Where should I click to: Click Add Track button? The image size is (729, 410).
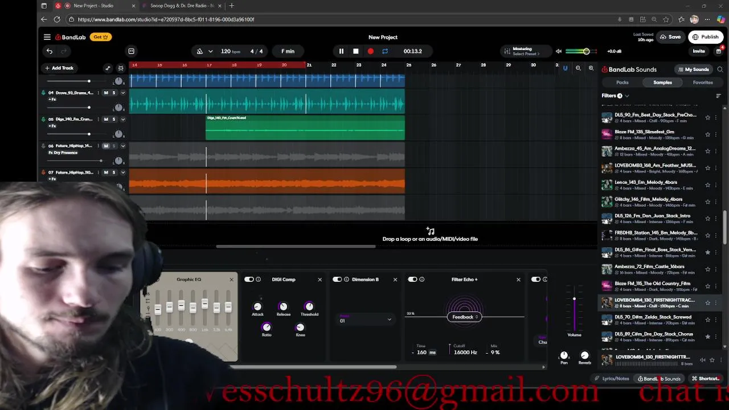pos(59,68)
